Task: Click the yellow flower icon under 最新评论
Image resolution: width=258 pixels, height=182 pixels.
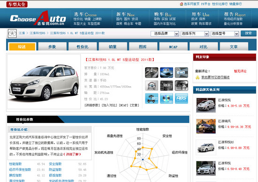Action: (197, 77)
